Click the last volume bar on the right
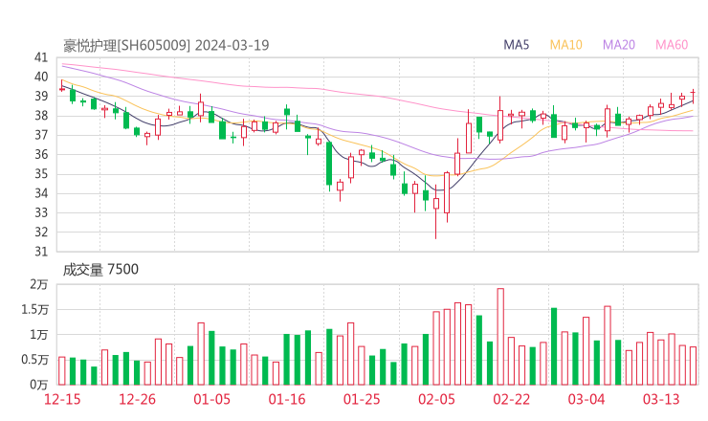Viewport: 708px width, 421px height. (693, 366)
